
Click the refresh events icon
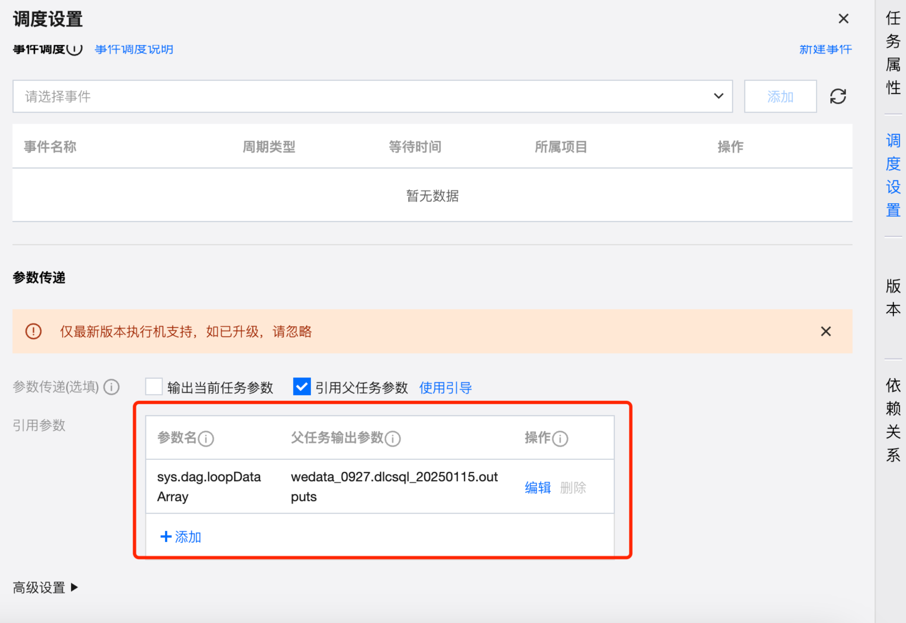tap(838, 96)
